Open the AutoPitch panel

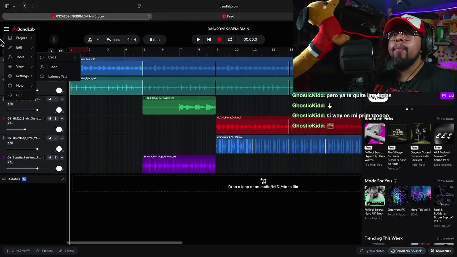point(18,251)
